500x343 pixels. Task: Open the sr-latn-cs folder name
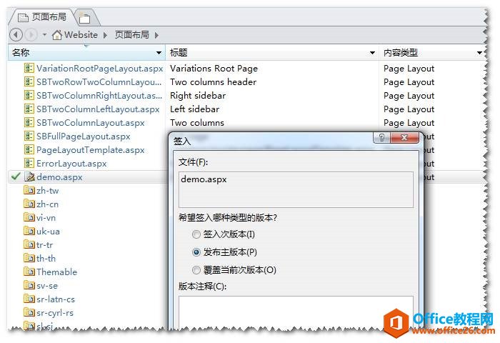(x=56, y=299)
